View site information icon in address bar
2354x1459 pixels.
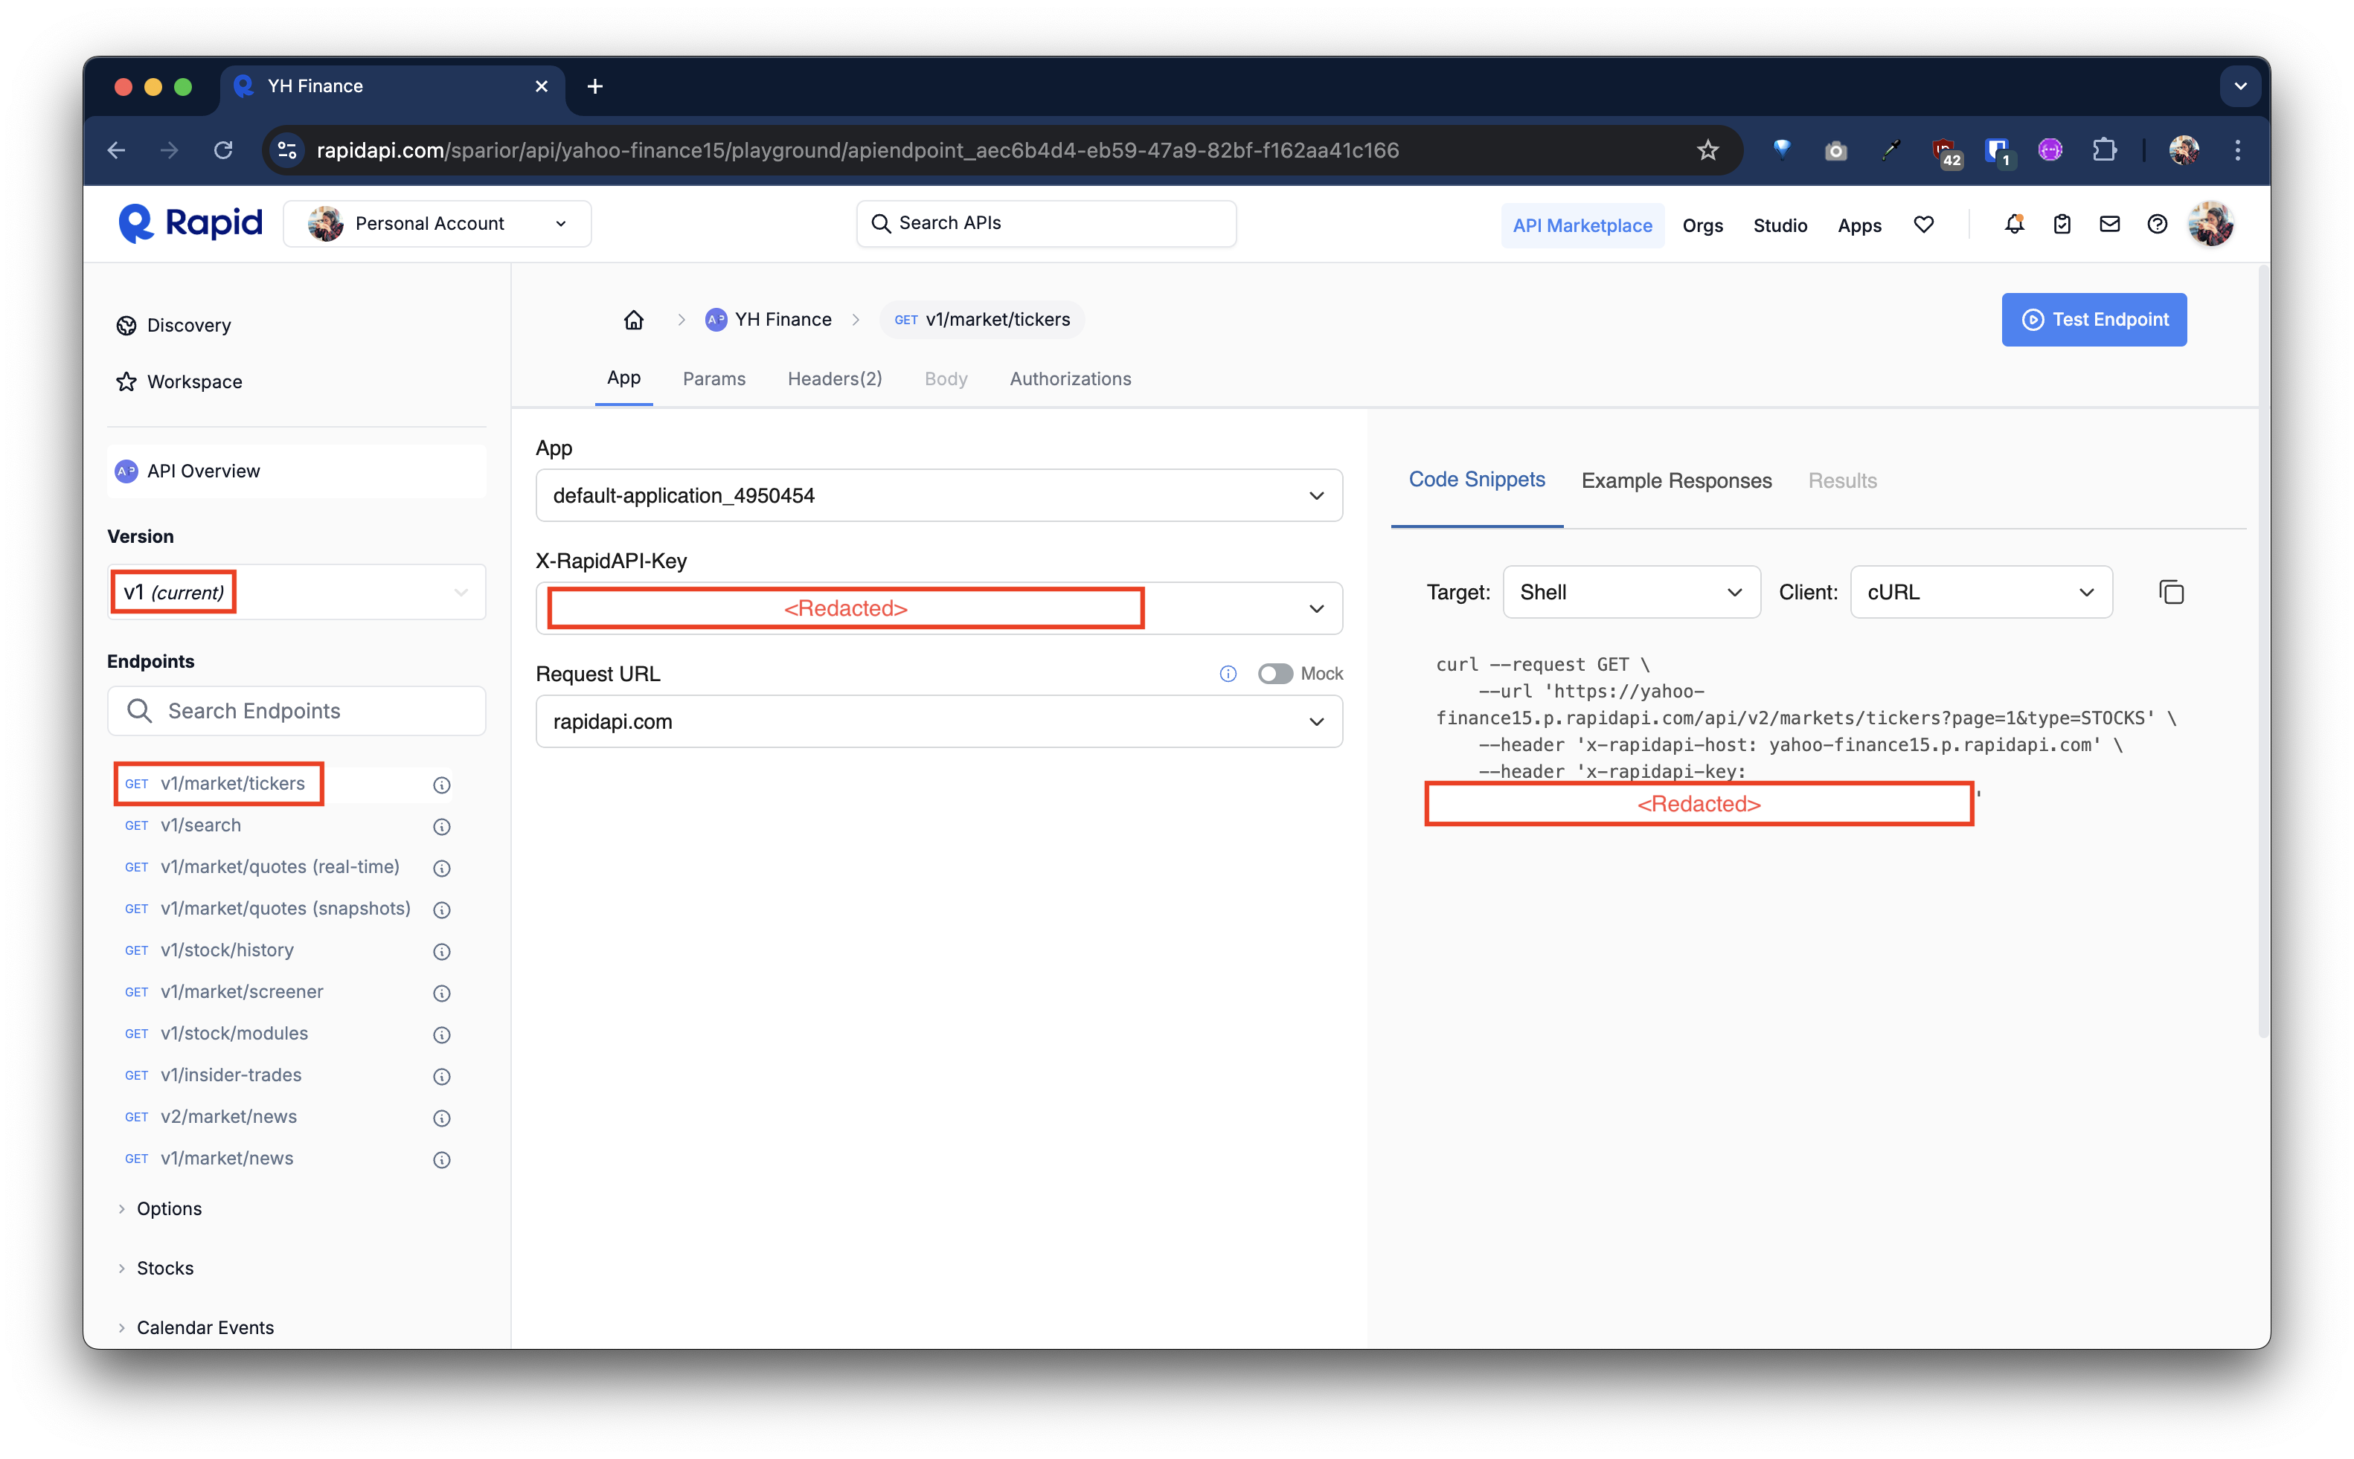pyautogui.click(x=286, y=150)
